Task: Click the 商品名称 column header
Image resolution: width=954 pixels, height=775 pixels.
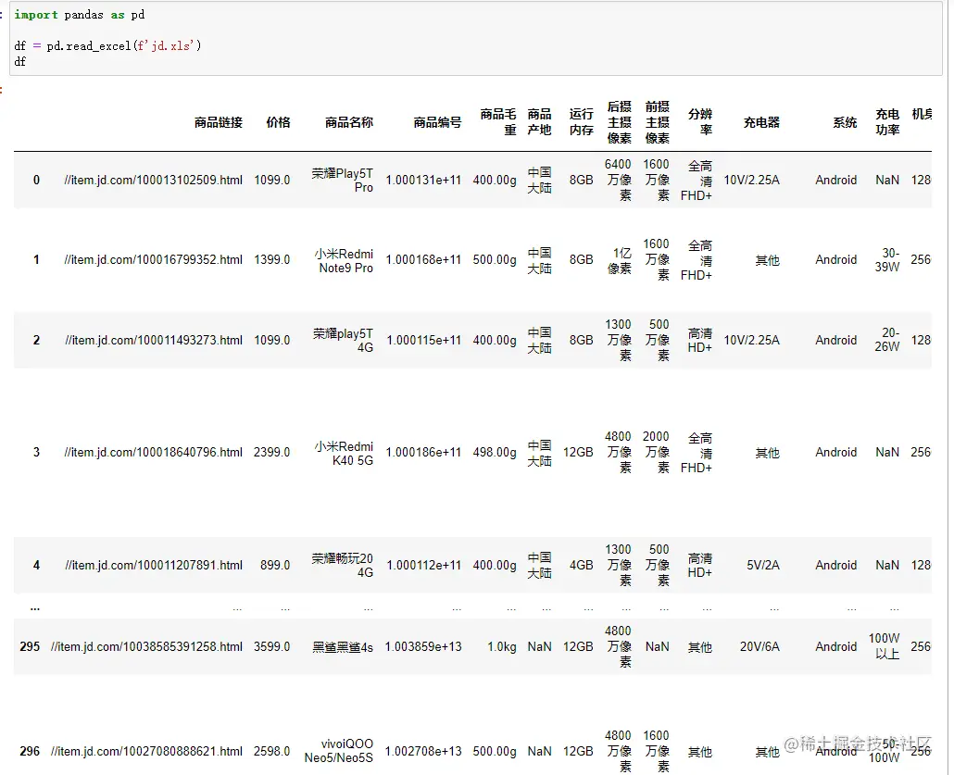Action: [348, 122]
